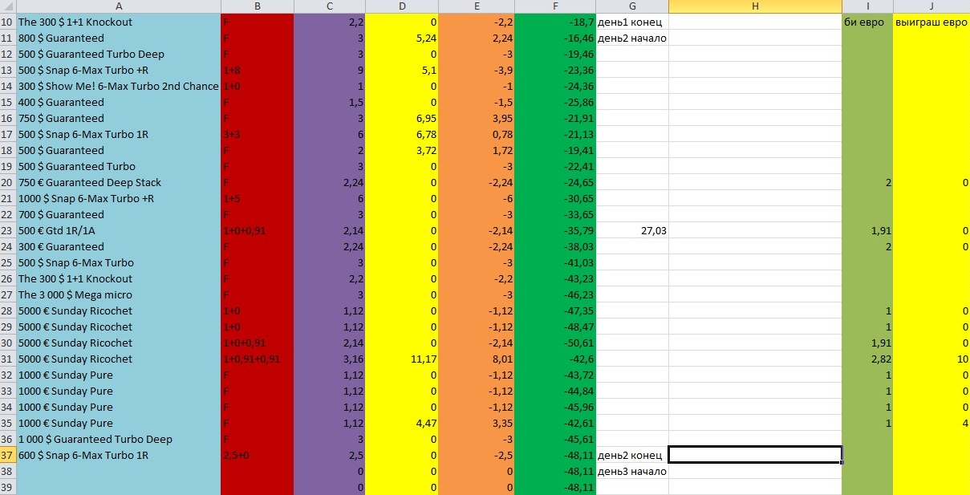Viewport: 970px width, 495px height.
Task: Click green cell '-18,7'
Action: tap(555, 22)
